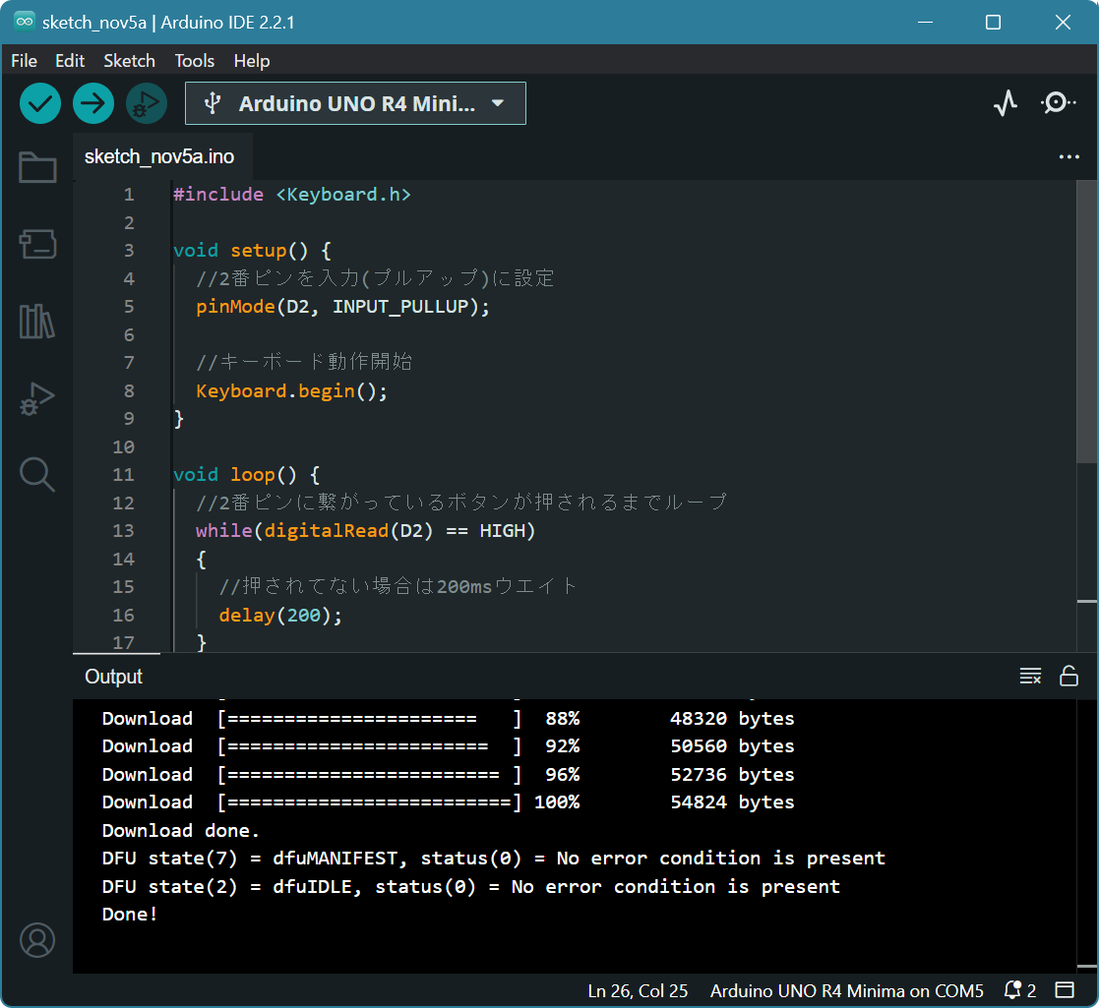Click Arduino UNO R4 Minima on COM5 status
1099x1008 pixels.
[x=847, y=990]
